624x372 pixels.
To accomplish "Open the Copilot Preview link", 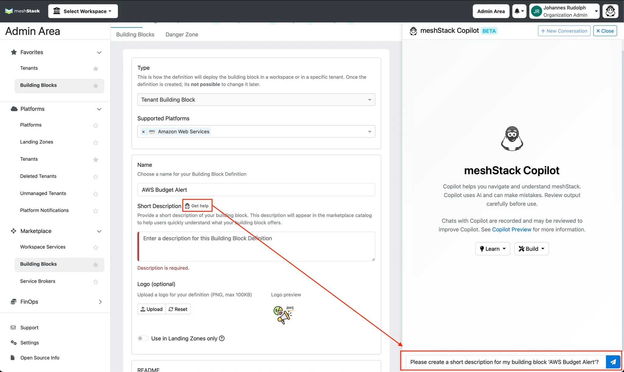I will (512, 230).
